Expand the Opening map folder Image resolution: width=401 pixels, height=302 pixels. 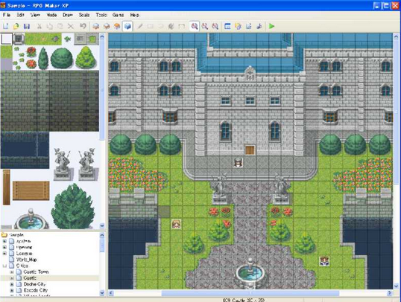(4, 247)
